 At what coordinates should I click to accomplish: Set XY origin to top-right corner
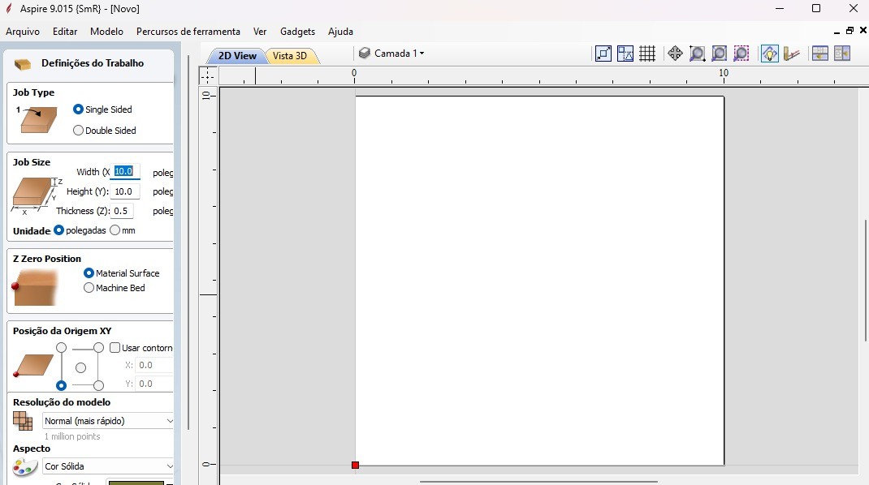[x=98, y=348]
